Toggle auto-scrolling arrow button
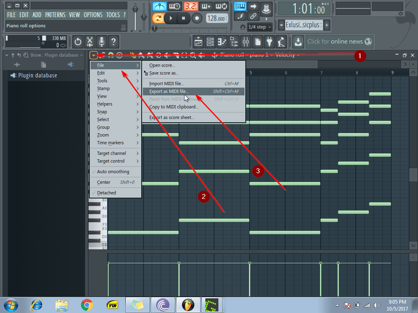This screenshot has height=313, width=418. click(253, 6)
